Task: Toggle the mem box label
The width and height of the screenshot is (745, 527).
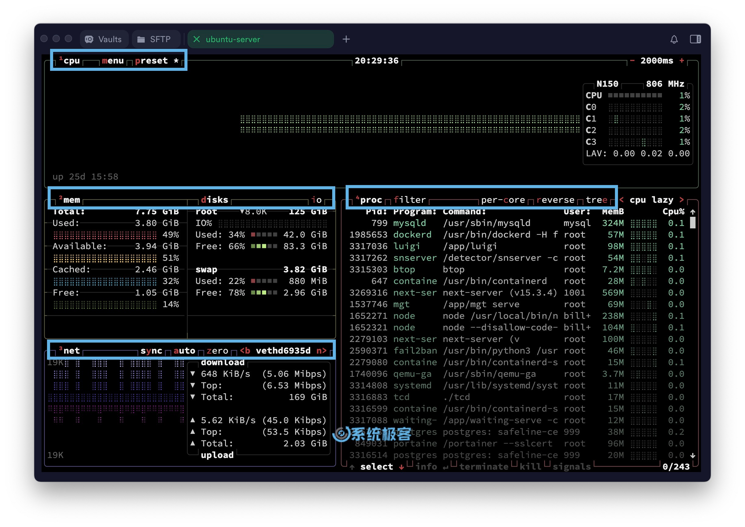Action: tap(69, 200)
